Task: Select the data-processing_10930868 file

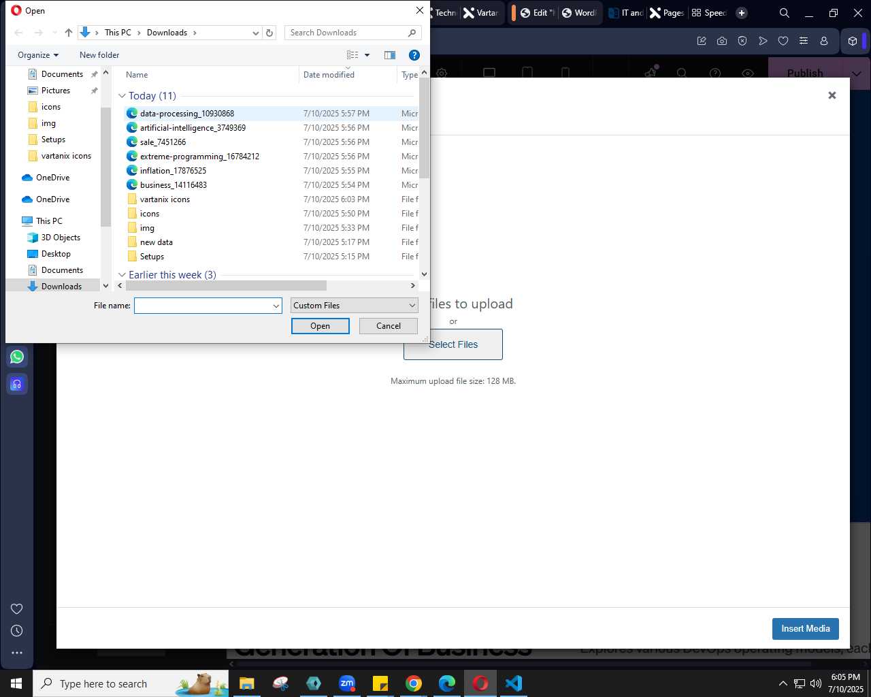Action: [x=187, y=114]
